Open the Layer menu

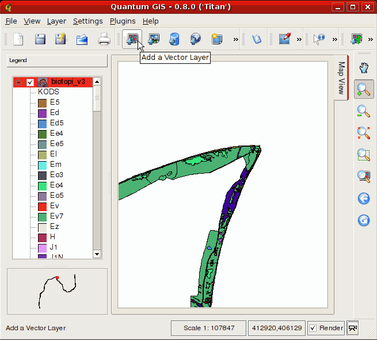pos(56,21)
